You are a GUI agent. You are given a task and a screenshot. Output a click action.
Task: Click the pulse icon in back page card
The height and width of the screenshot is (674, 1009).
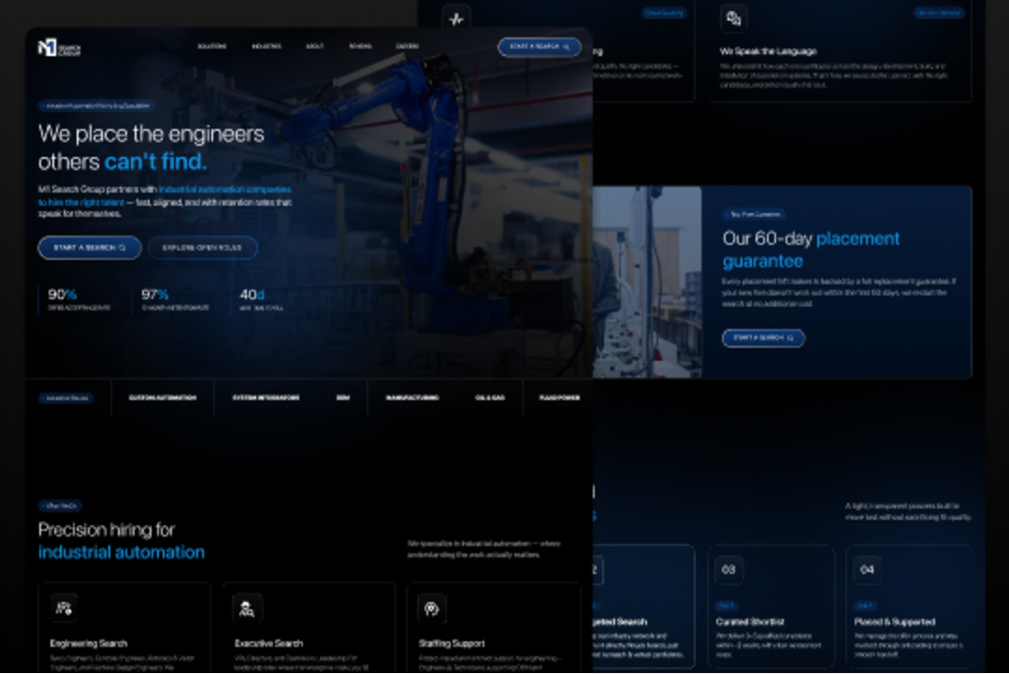[x=456, y=18]
